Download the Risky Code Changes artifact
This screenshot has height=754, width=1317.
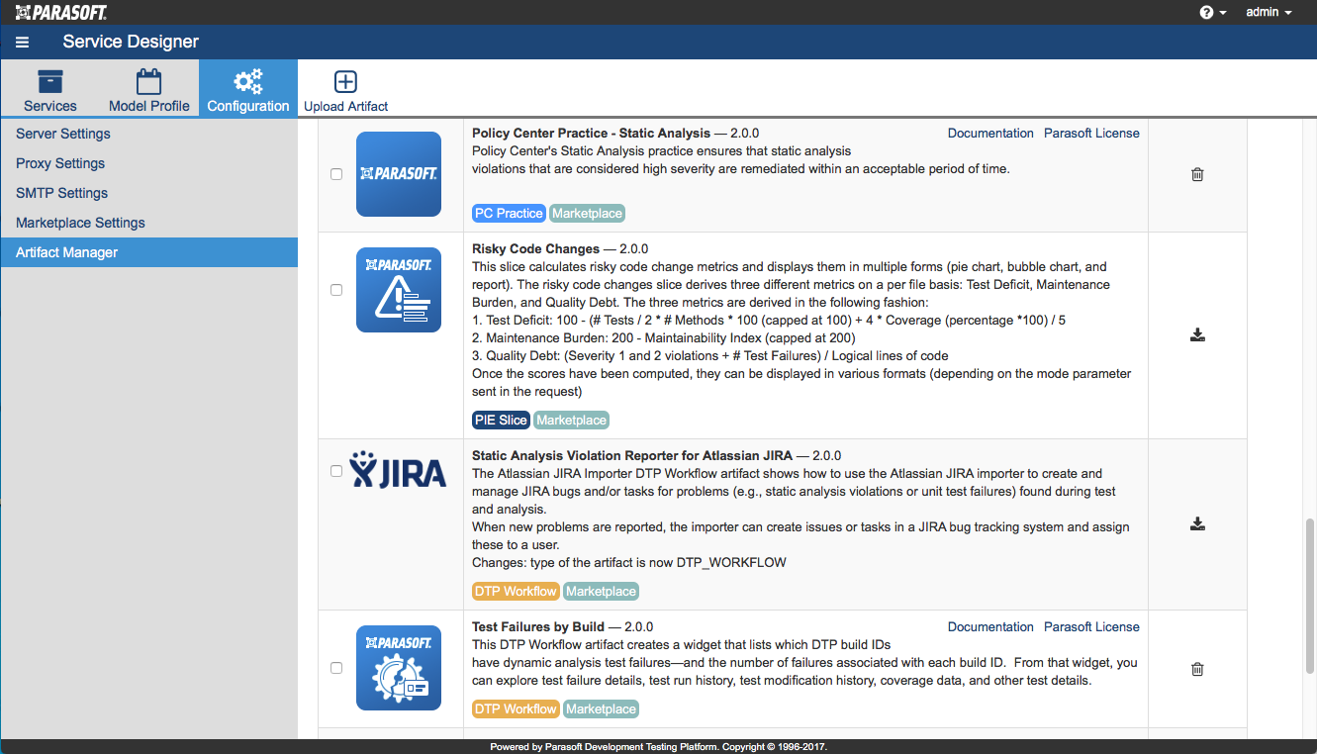coord(1197,334)
